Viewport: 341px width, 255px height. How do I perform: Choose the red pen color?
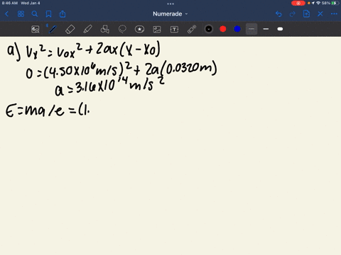click(x=223, y=29)
